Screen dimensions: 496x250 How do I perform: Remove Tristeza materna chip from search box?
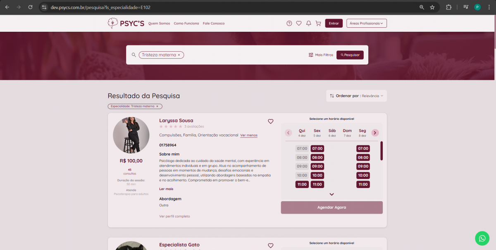click(179, 55)
